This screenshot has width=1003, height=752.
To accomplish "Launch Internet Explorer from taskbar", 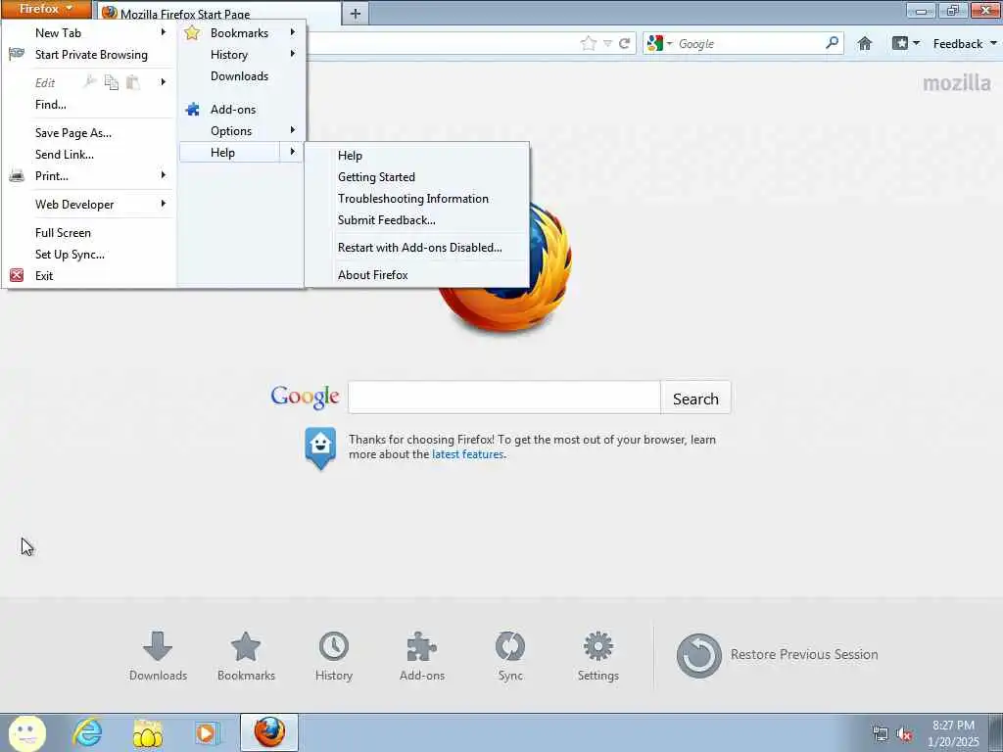I will [87, 732].
